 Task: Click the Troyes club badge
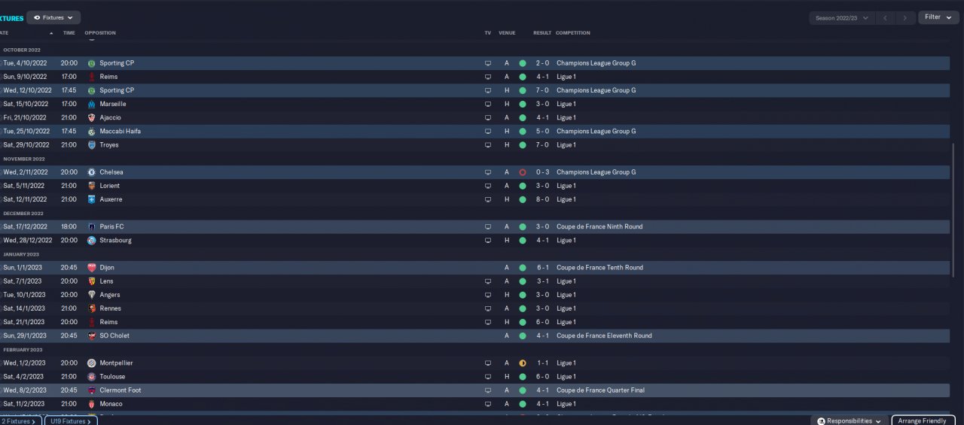(92, 145)
